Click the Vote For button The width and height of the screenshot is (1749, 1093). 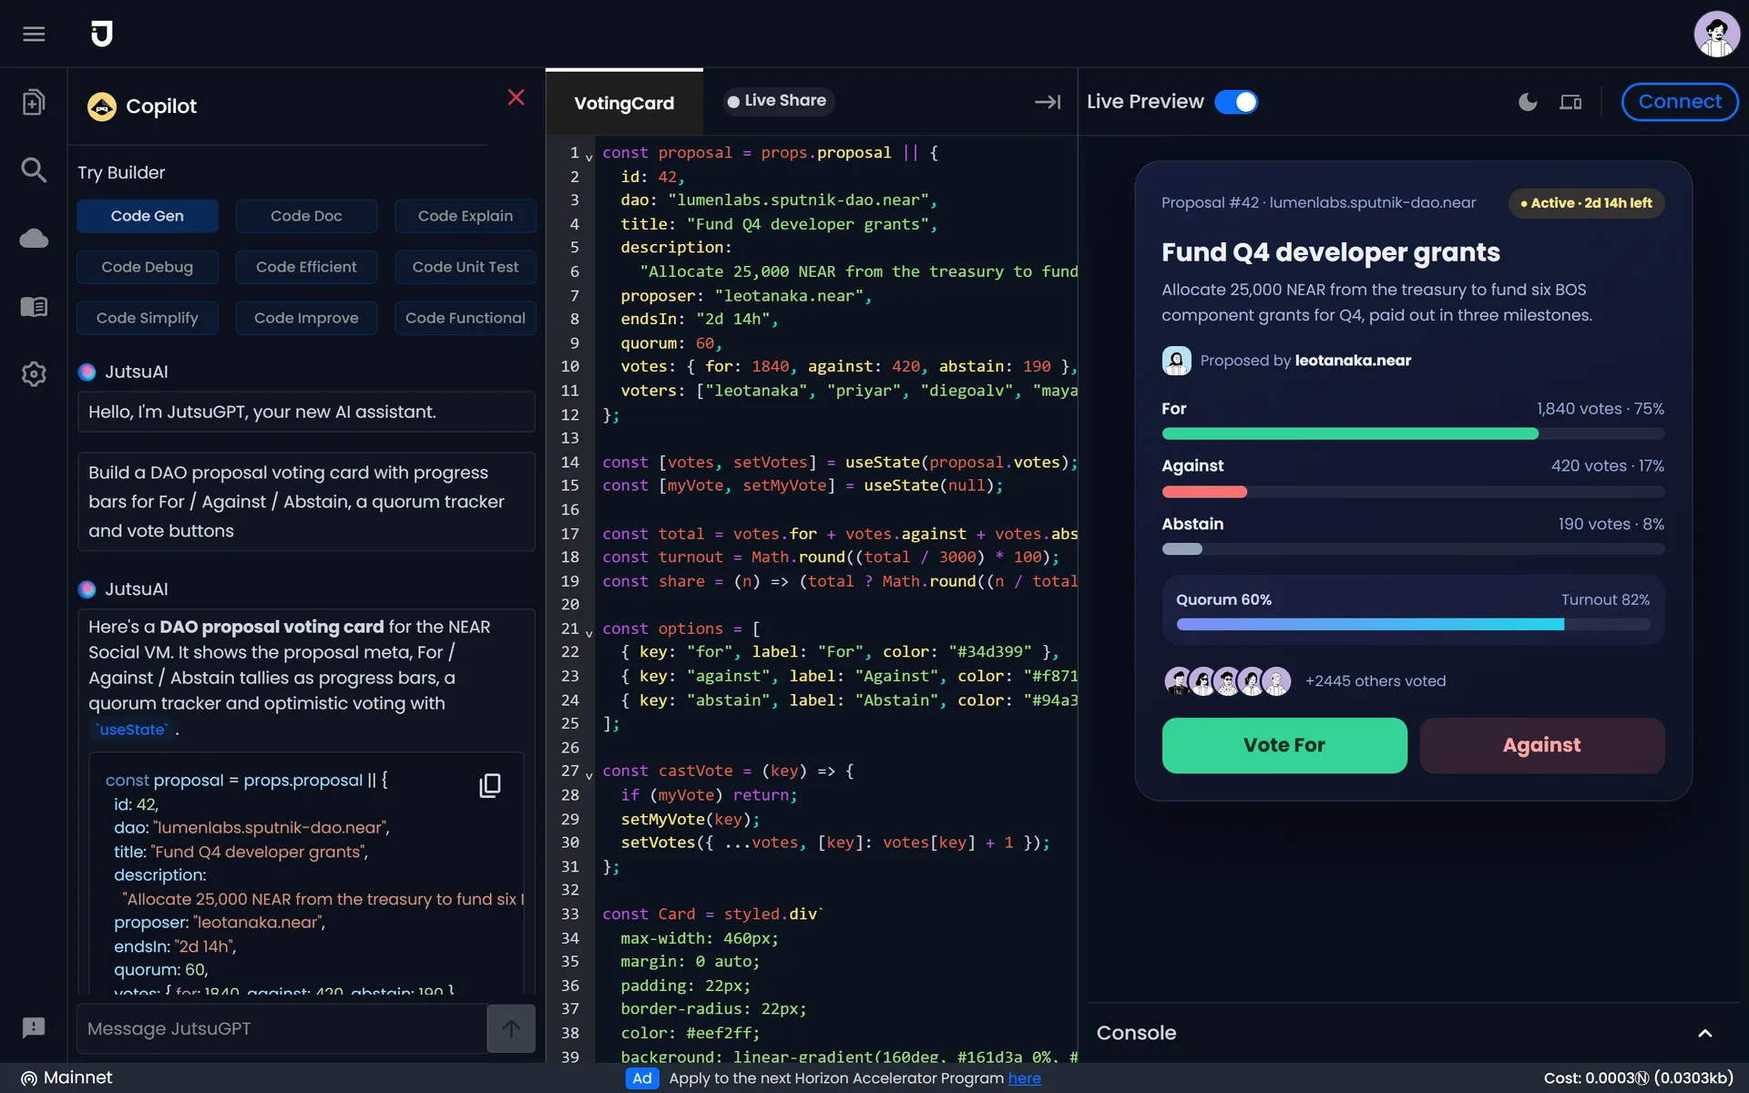[1284, 745]
